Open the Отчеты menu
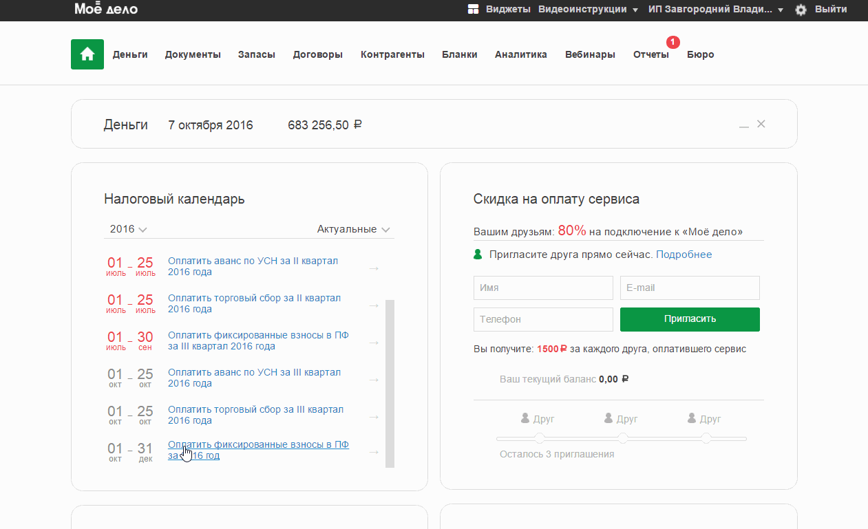868x529 pixels. click(651, 54)
